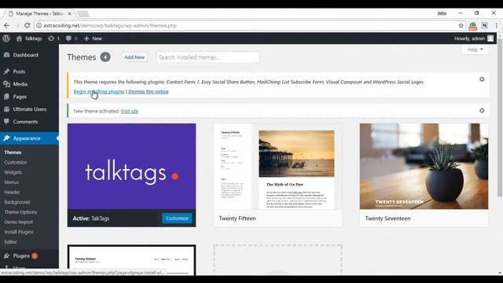Go back with browser back arrow
The image size is (503, 283).
[x=7, y=25]
